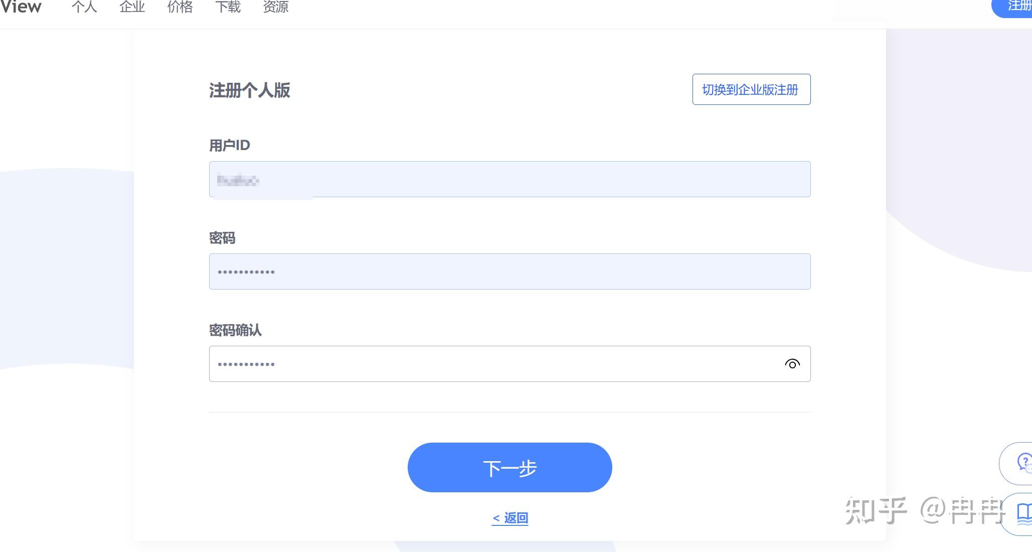Click inside the 密码 password field
The image size is (1032, 552).
coord(509,271)
